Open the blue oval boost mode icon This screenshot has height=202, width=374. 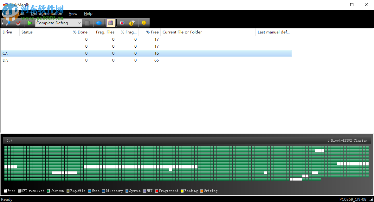[x=99, y=23]
